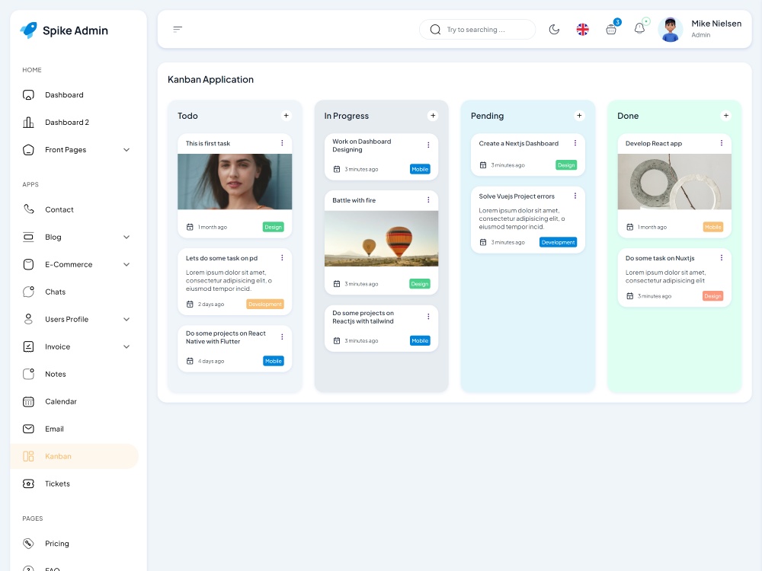Open options for React Native with Flutter card
This screenshot has width=762, height=571.
click(x=282, y=337)
